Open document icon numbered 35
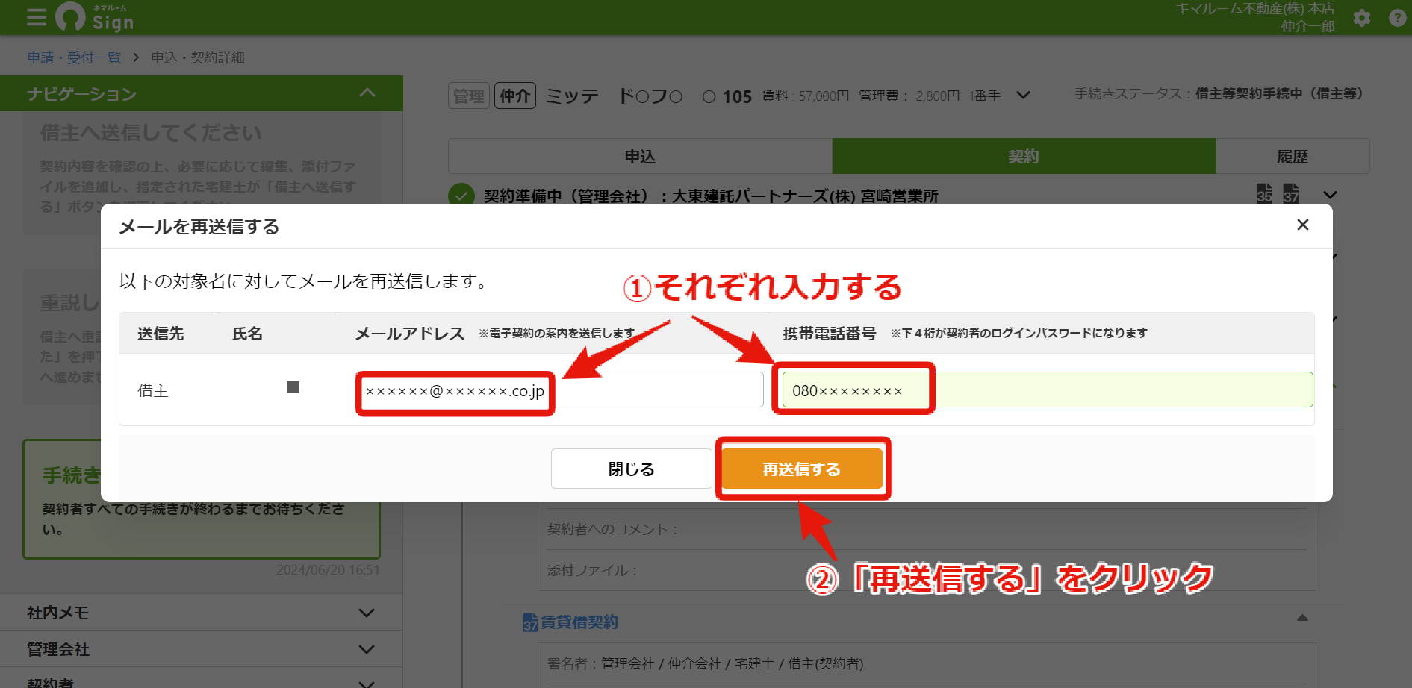This screenshot has width=1412, height=688. pyautogui.click(x=1264, y=193)
